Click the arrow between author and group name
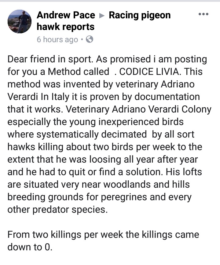 (x=102, y=16)
